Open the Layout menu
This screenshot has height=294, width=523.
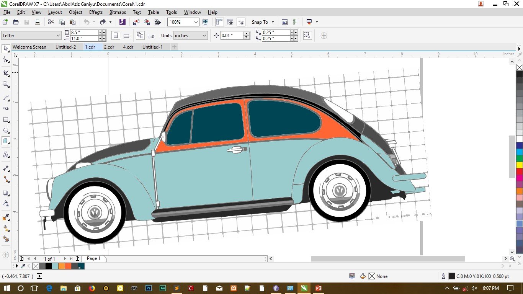tap(55, 12)
